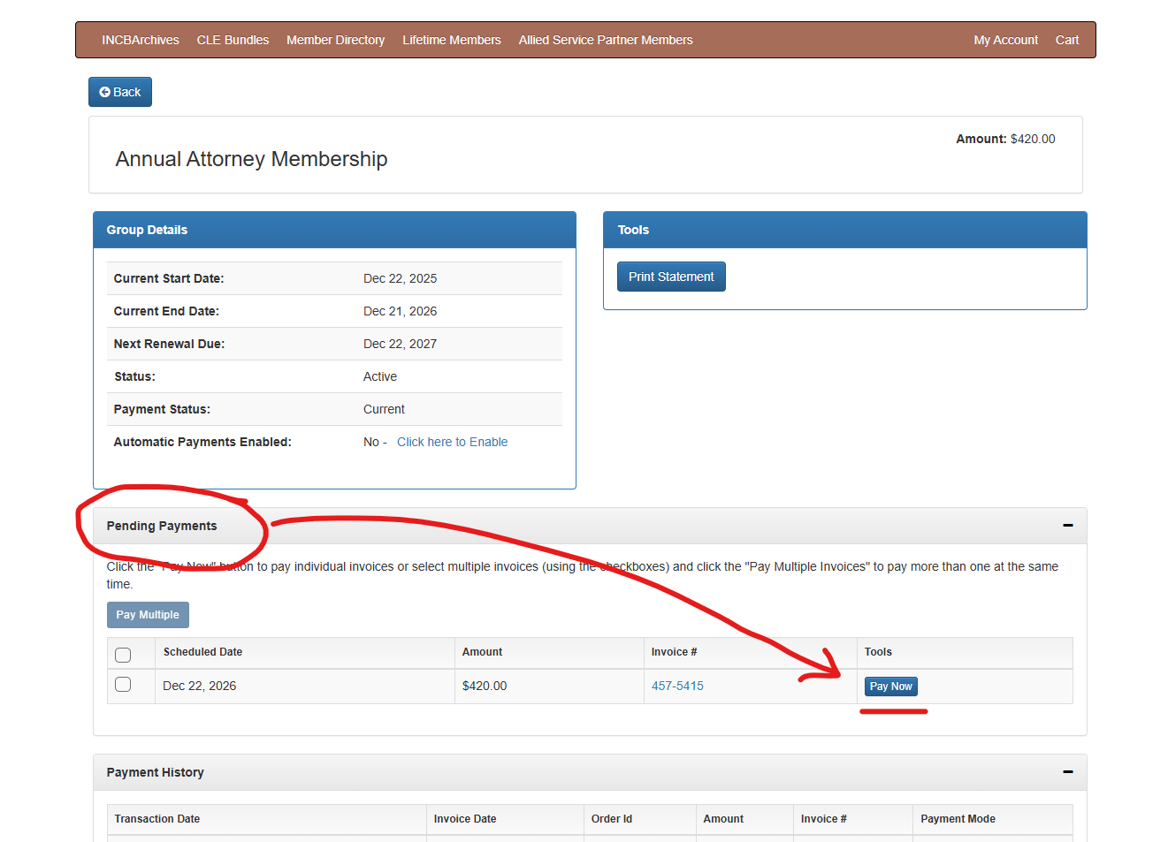Open invoice 457-5415 link
This screenshot has height=842, width=1168.
pyautogui.click(x=677, y=686)
